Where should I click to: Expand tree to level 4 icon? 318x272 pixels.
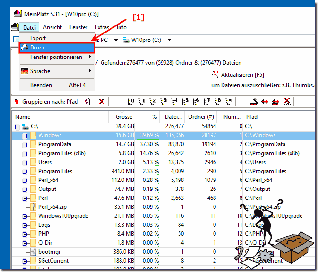point(174,101)
